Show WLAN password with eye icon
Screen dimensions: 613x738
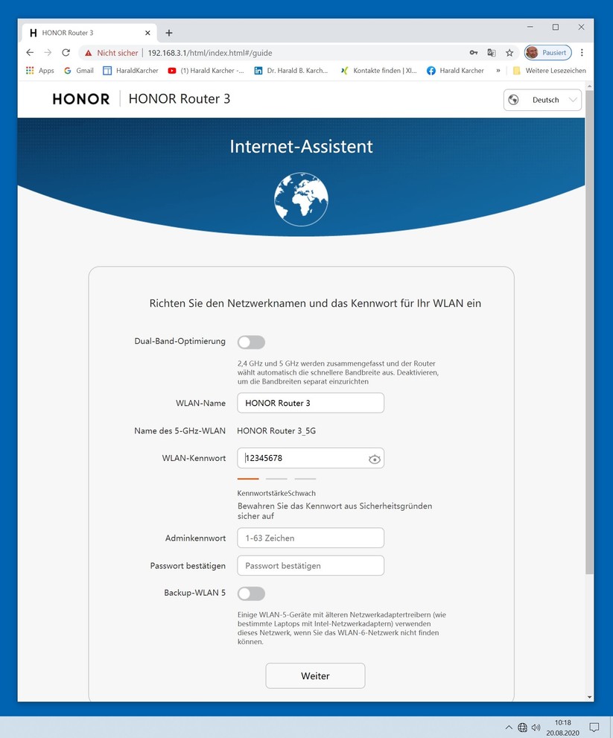pos(375,459)
